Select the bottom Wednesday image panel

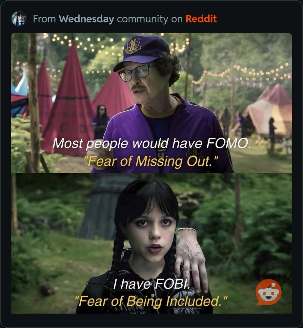coord(151,243)
